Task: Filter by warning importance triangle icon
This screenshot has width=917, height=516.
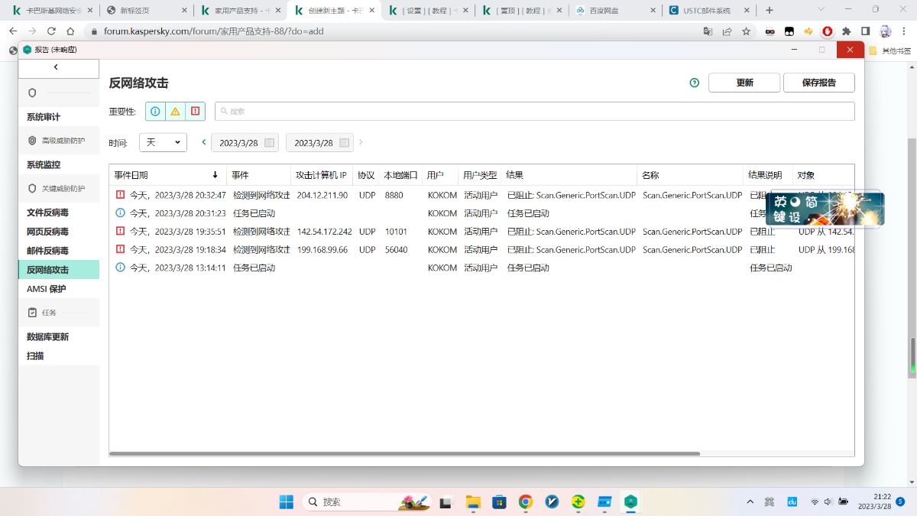Action: point(175,112)
